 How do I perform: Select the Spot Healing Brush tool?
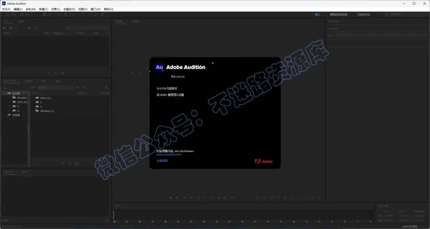[x=103, y=15]
